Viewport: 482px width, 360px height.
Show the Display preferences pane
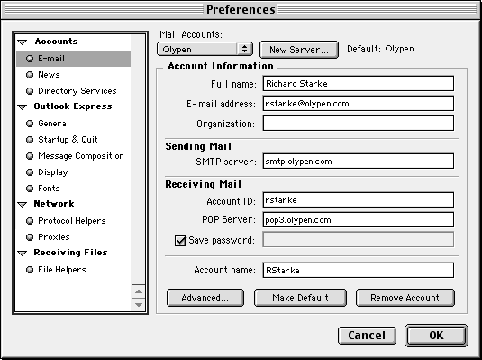click(x=53, y=172)
